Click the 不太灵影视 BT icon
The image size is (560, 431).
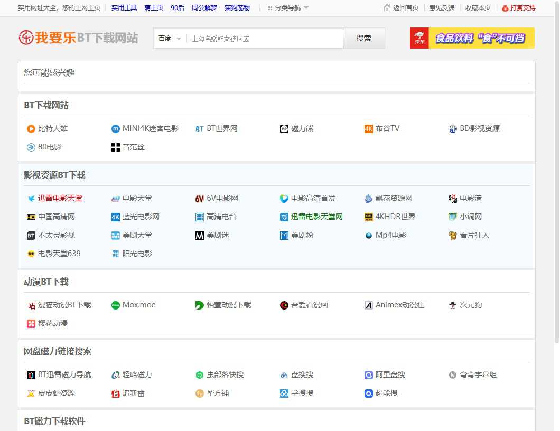(x=31, y=236)
